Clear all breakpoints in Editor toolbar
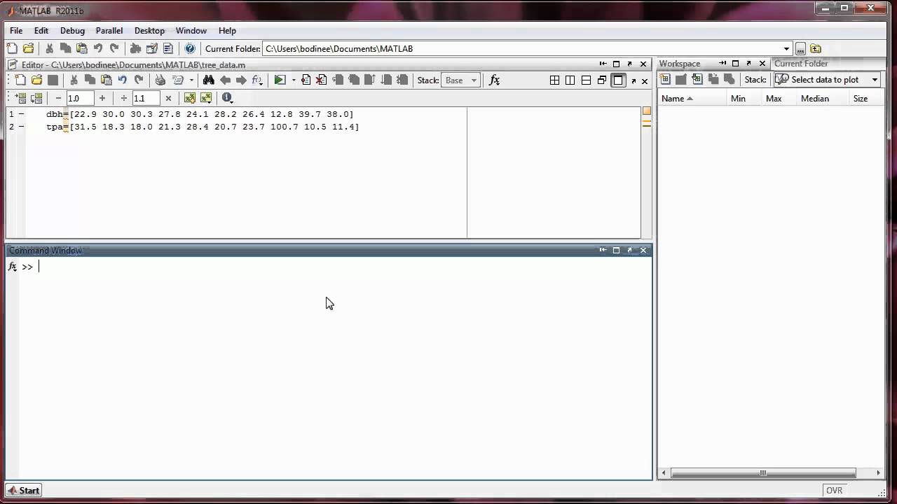897x504 pixels. 321,80
